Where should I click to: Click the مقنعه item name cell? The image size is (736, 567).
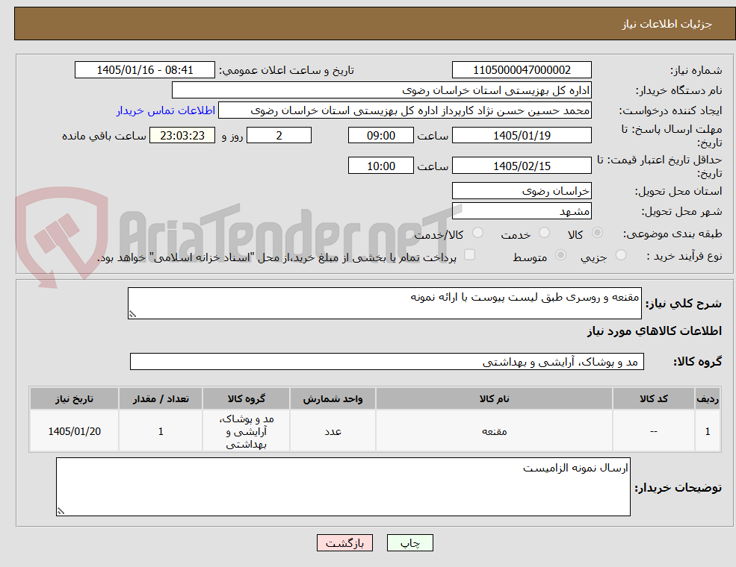tap(494, 431)
